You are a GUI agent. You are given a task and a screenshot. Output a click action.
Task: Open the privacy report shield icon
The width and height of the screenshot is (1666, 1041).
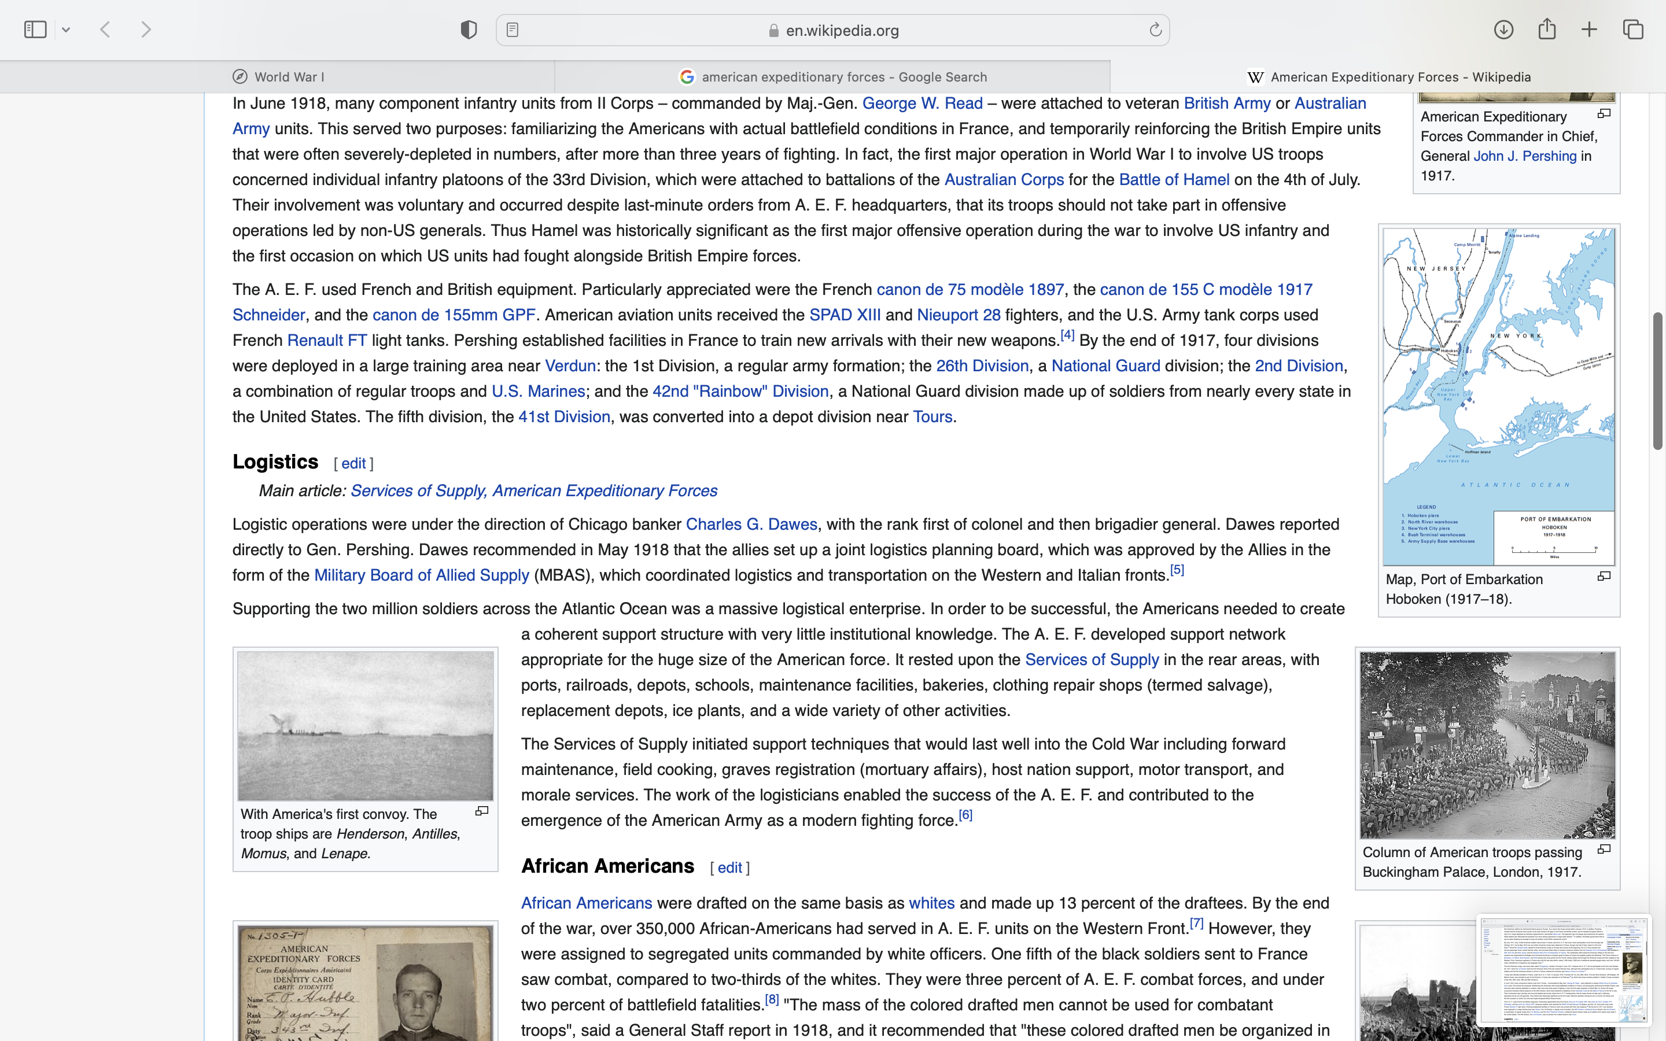click(x=469, y=29)
